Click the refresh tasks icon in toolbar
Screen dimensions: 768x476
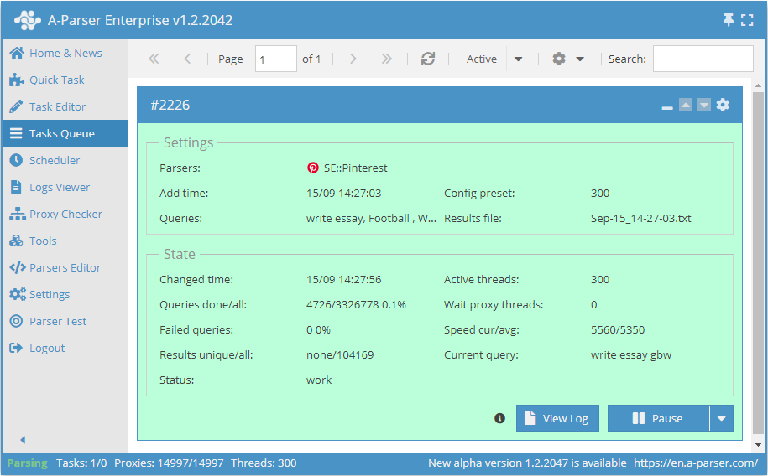click(428, 59)
